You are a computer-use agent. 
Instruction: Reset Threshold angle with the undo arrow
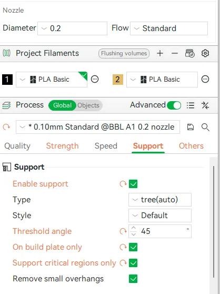pos(123,231)
